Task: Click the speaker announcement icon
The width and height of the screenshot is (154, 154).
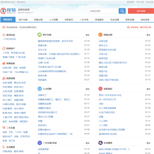Action: pos(4,27)
